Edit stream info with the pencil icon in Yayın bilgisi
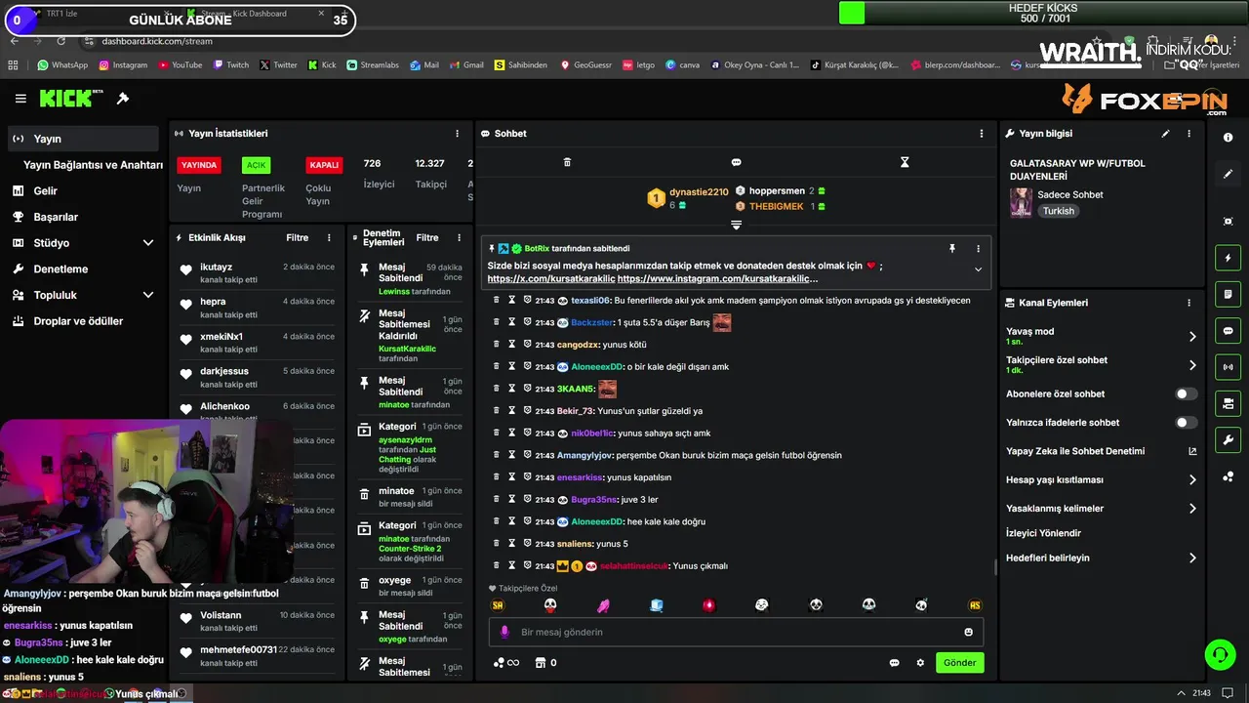1249x703 pixels. click(x=1165, y=134)
